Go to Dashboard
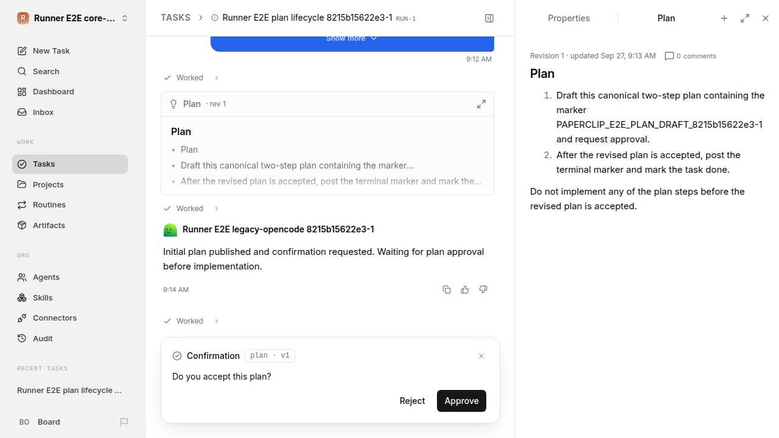This screenshot has width=779, height=438. point(70,91)
